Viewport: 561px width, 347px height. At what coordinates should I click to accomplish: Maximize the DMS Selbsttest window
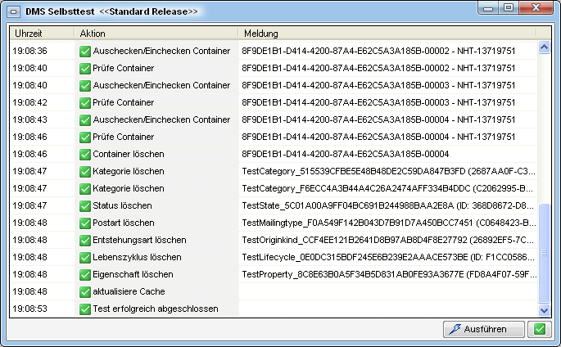coord(510,10)
